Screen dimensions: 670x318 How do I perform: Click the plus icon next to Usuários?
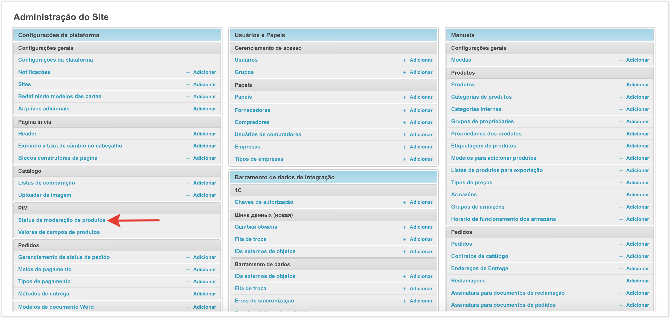click(404, 60)
